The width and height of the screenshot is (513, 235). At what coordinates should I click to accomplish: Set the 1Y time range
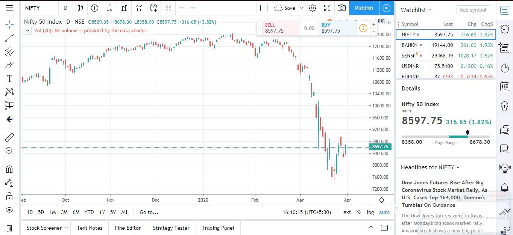102,212
